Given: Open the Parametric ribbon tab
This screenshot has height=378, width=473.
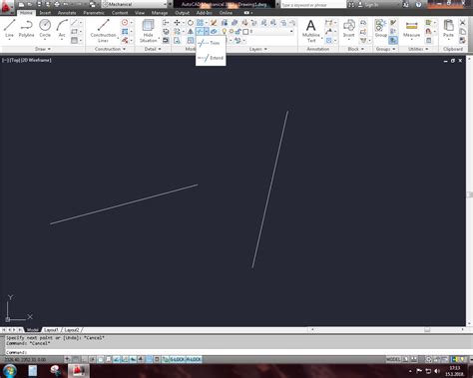Looking at the screenshot, I should click(x=94, y=13).
